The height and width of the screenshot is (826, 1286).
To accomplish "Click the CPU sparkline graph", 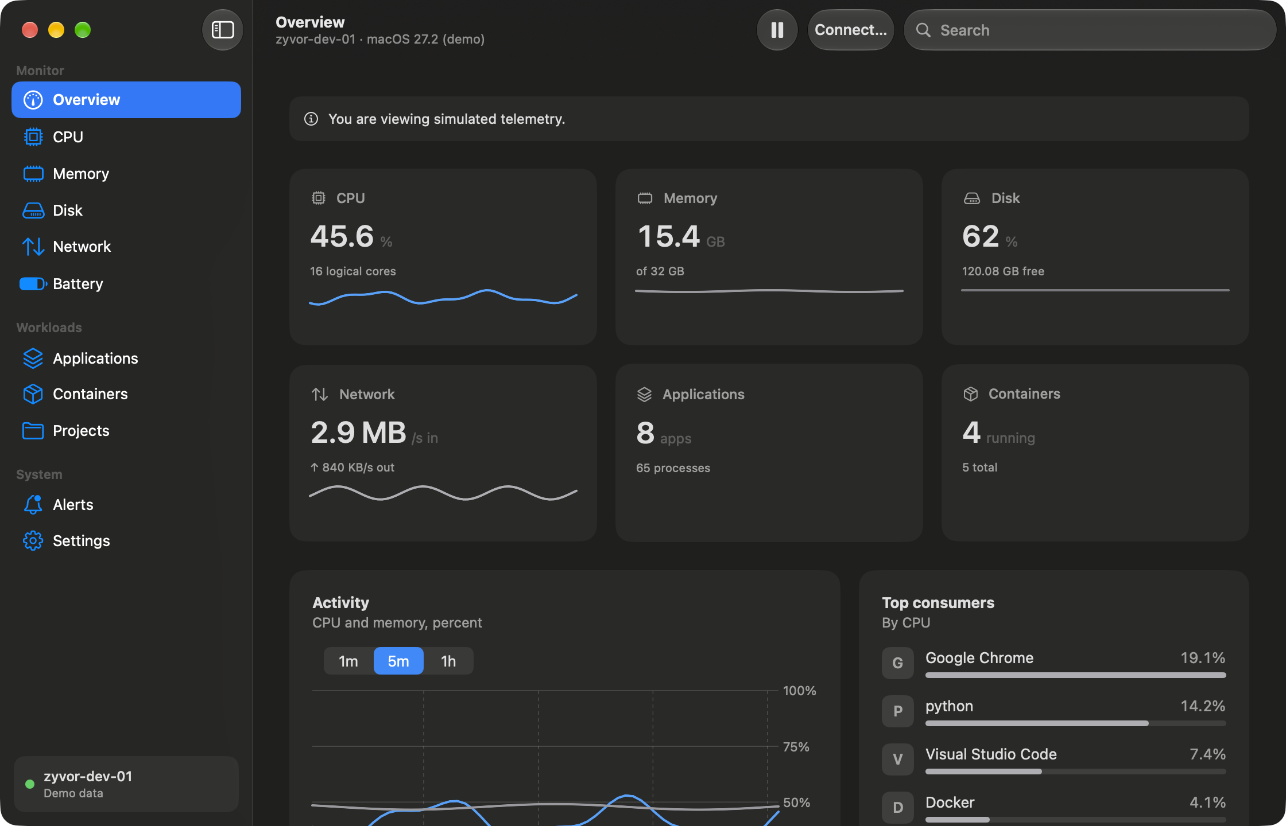I will tap(443, 297).
